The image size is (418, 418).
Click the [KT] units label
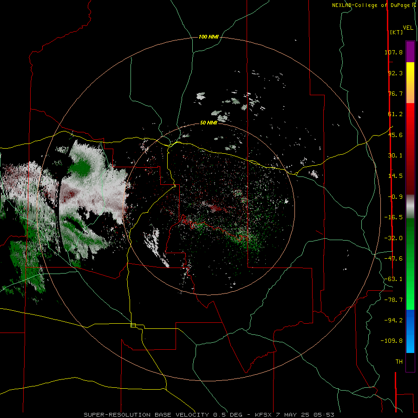coord(396,32)
